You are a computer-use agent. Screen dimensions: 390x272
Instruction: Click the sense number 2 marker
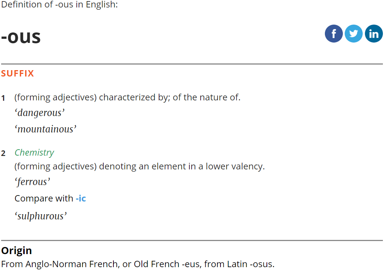(3, 153)
